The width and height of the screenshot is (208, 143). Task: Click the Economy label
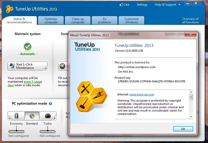(16, 124)
